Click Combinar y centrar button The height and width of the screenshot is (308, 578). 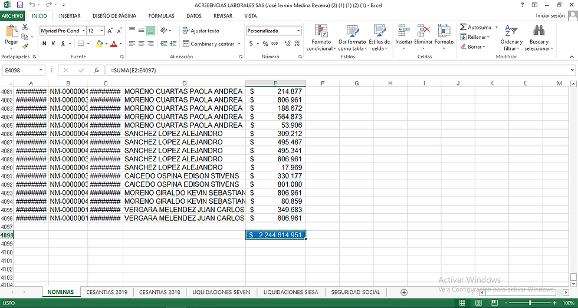(208, 44)
